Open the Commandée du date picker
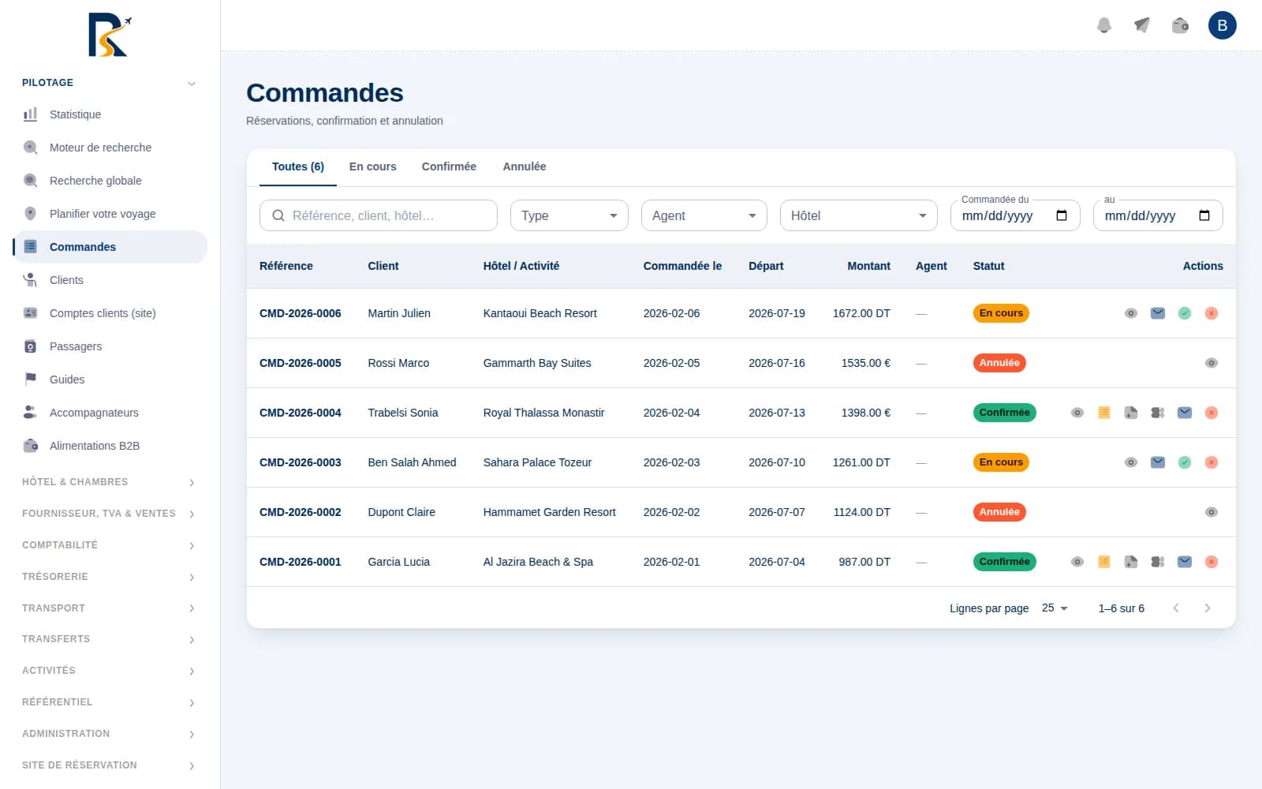Viewport: 1262px width, 789px height. [1062, 215]
